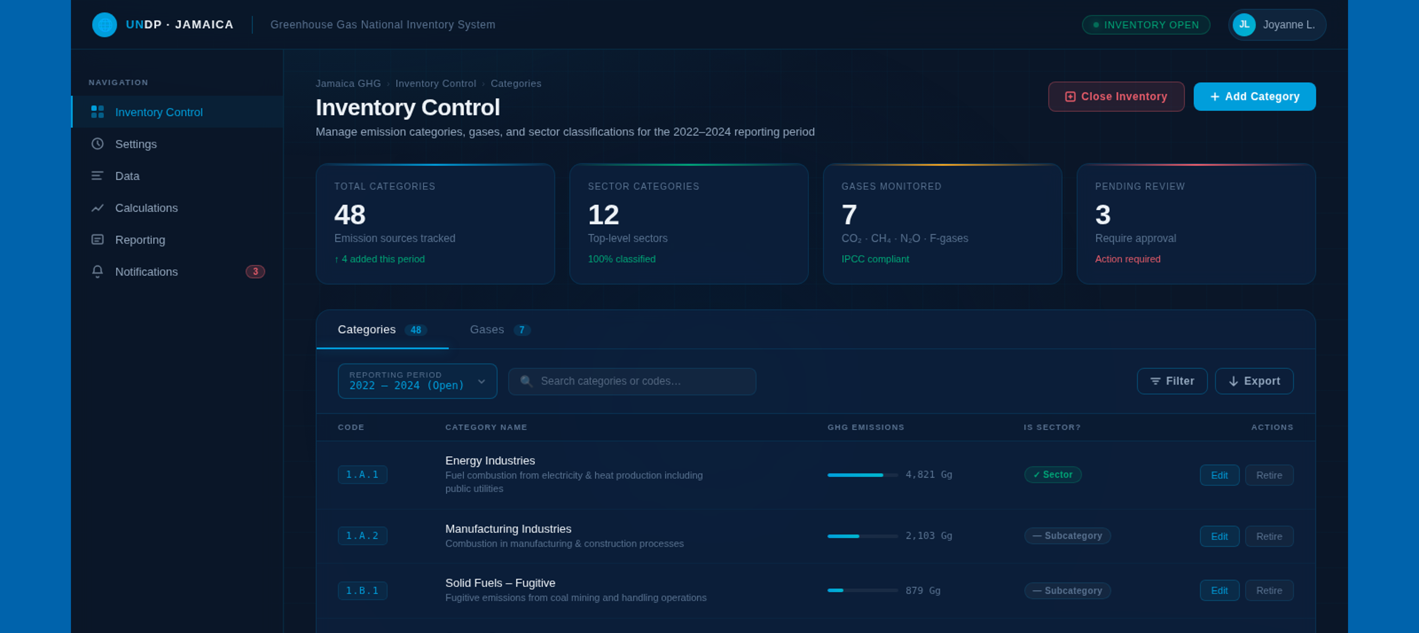The image size is (1419, 633).
Task: Click the Inventory Control grid icon
Action: coord(97,112)
